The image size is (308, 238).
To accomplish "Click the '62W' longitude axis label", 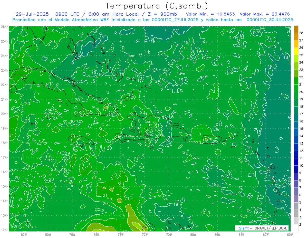I will point(266,234).
